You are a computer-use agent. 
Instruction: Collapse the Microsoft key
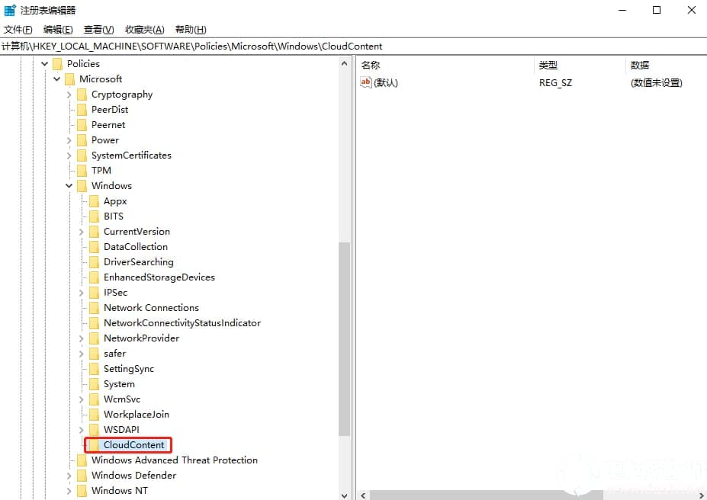56,79
